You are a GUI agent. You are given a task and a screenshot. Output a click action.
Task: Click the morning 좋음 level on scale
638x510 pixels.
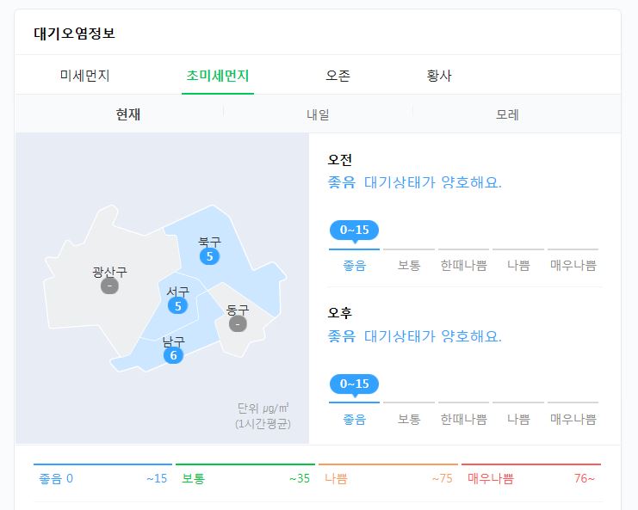coord(354,266)
